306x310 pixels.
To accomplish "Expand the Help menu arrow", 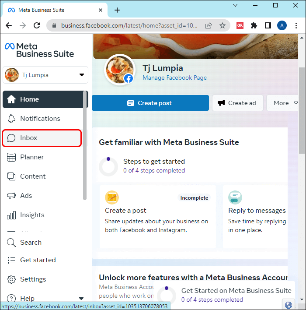I will click(x=81, y=299).
